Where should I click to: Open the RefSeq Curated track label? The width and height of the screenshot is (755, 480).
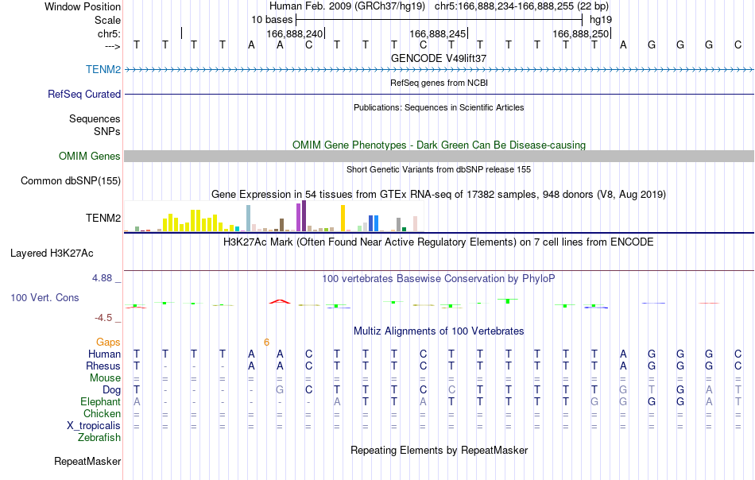(x=83, y=94)
